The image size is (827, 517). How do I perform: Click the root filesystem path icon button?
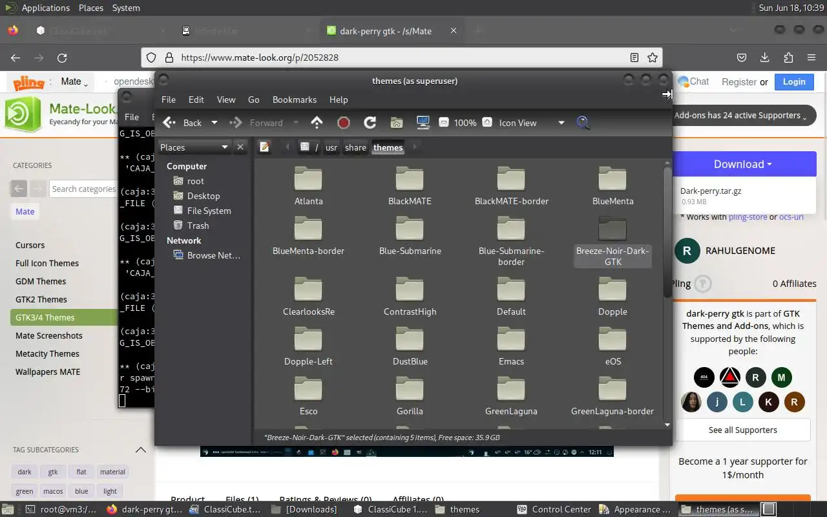coord(310,147)
